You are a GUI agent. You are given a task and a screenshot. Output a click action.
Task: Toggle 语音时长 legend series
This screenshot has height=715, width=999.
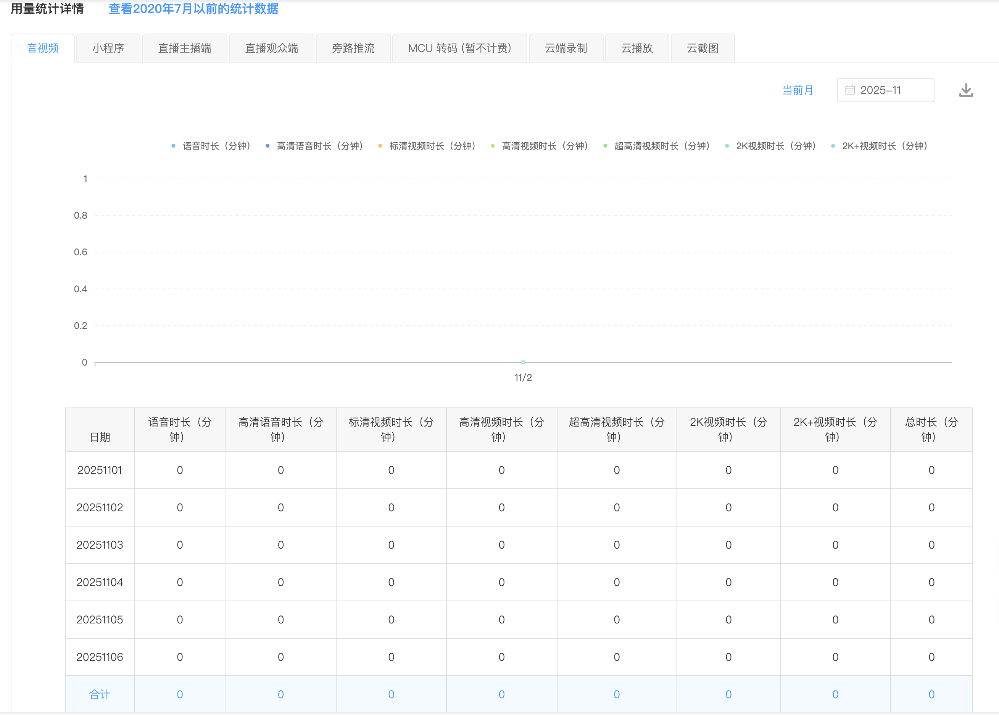click(211, 146)
